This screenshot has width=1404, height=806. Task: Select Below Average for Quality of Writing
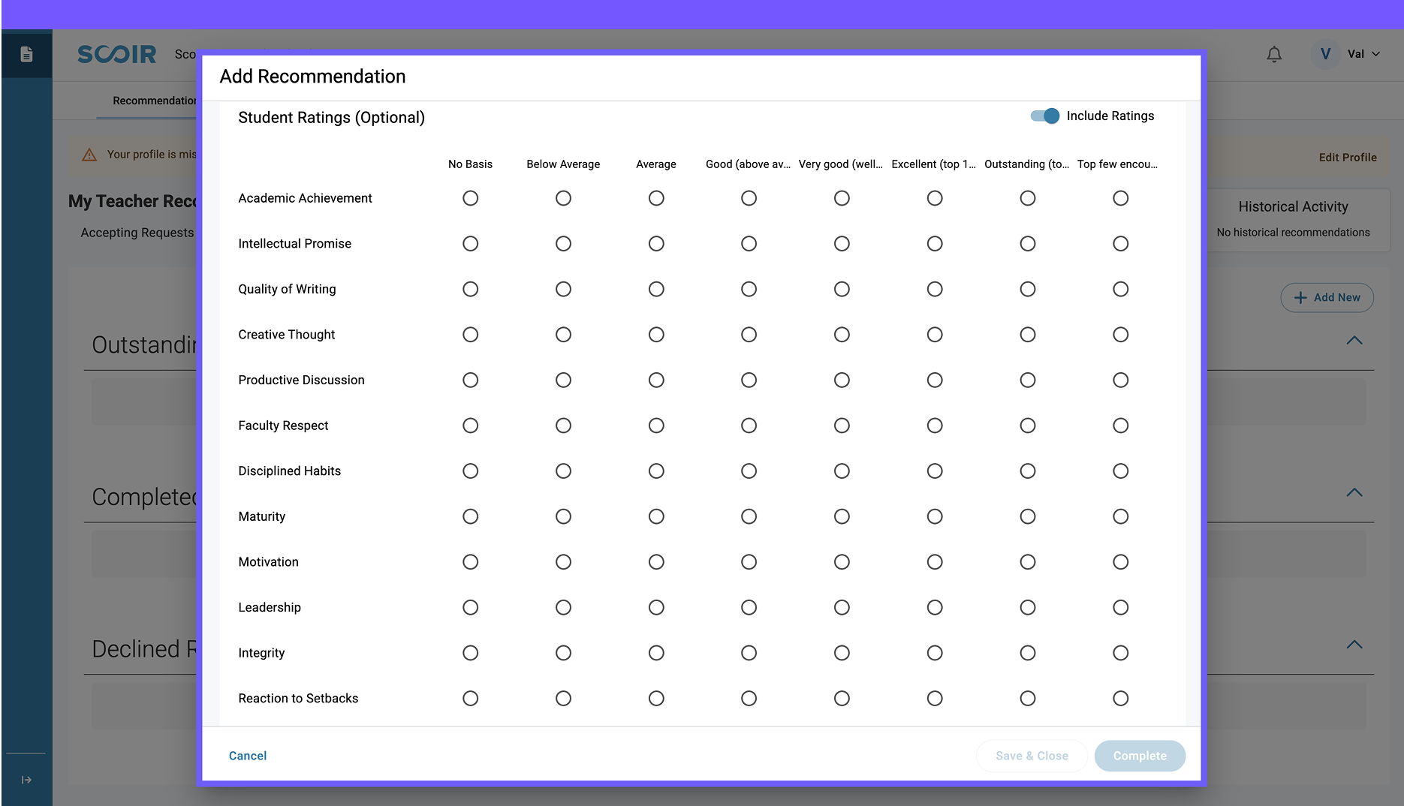click(563, 289)
